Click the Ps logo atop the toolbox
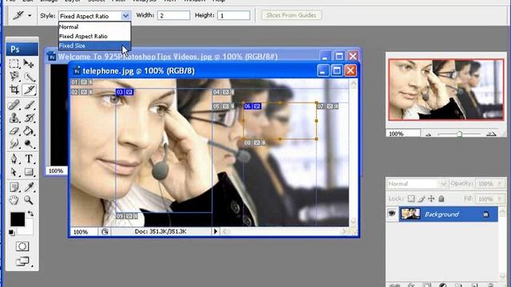511x287 pixels. coord(22,49)
